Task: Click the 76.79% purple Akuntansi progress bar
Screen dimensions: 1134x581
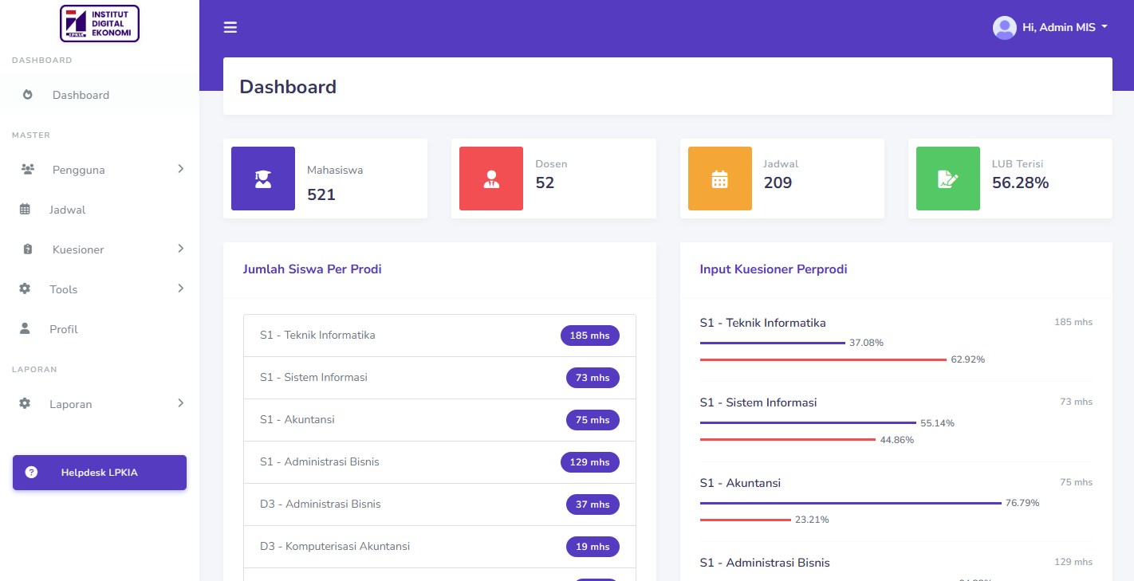Action: tap(851, 503)
